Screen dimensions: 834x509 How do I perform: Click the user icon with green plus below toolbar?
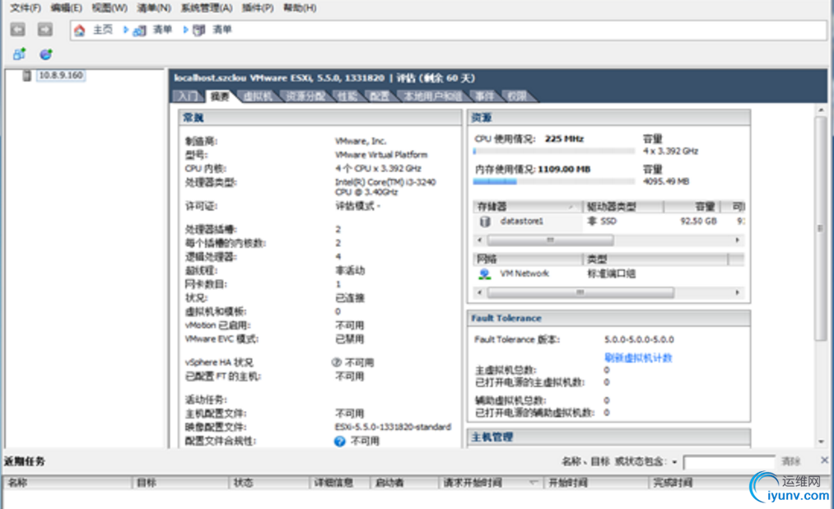pyautogui.click(x=20, y=54)
